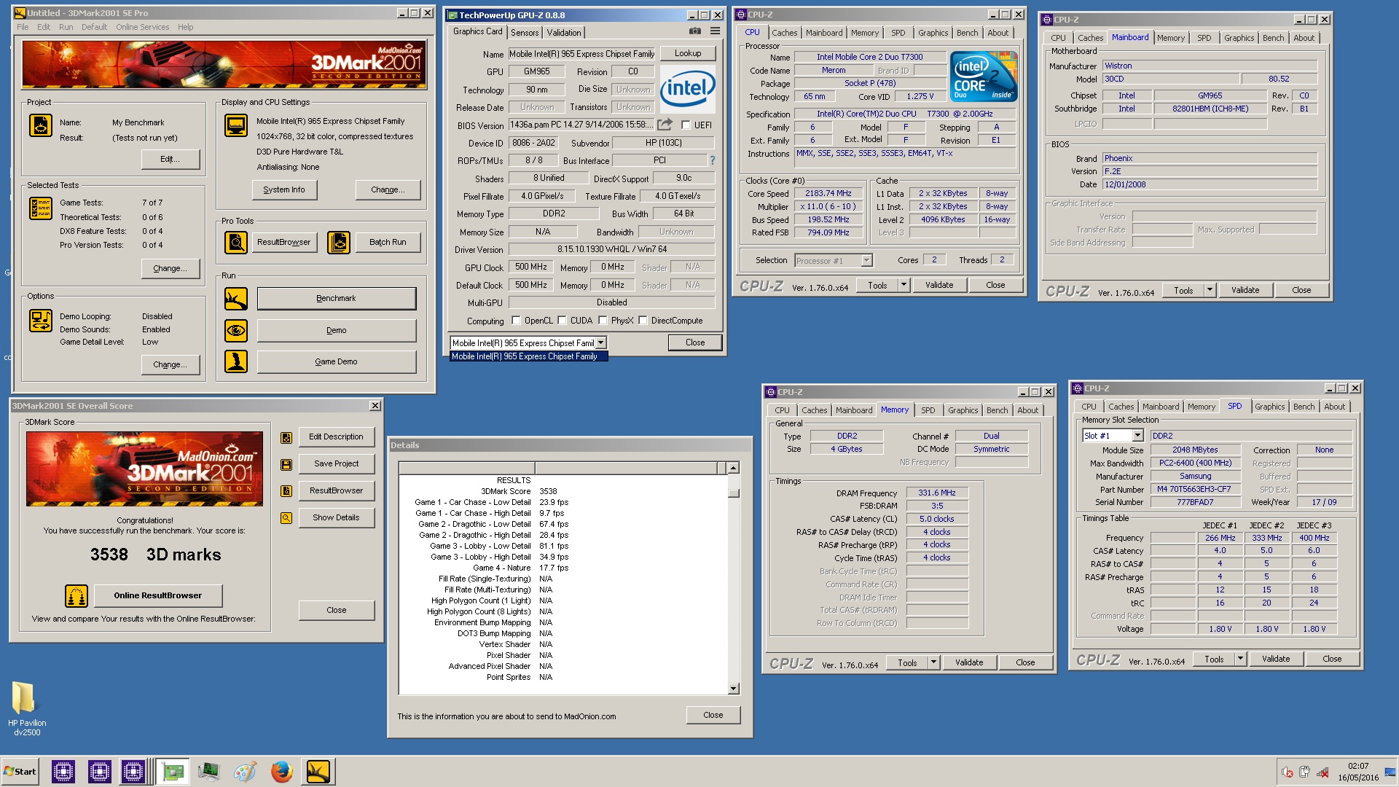Click the ResultBrowser icon in Overall Score window
Screen dimensions: 1399x787
286,491
